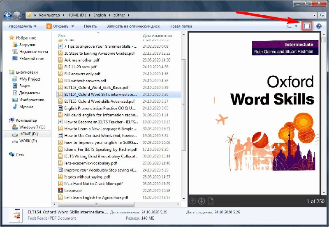Click previous page arrow in preview pane
Screen dimensions: 329x227
[x=192, y=201]
